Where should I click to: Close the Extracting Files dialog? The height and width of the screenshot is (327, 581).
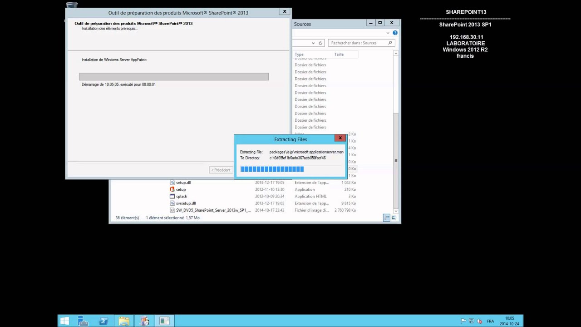point(340,138)
